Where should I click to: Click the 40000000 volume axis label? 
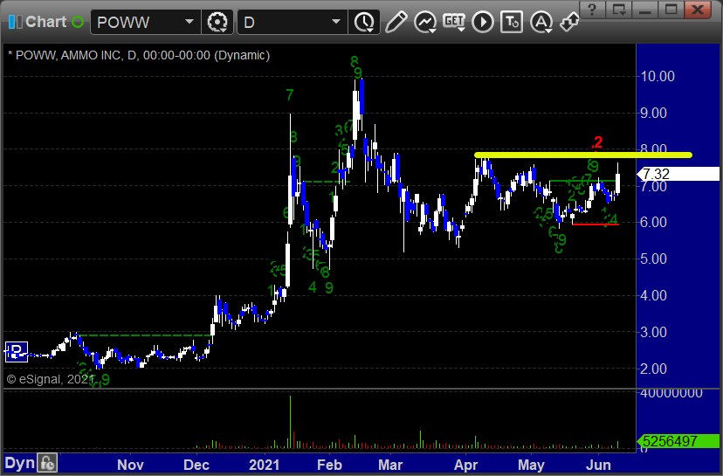click(x=671, y=393)
